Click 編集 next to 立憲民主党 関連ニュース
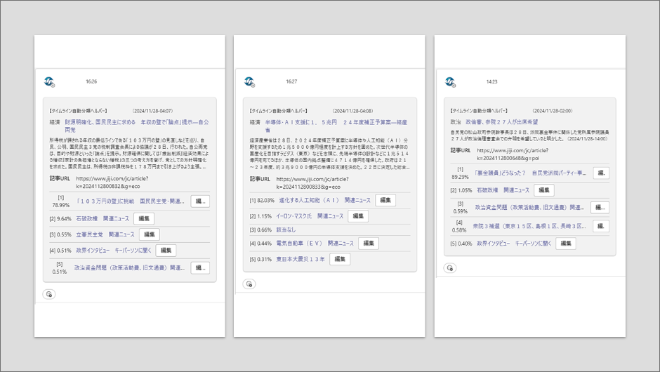 point(149,234)
